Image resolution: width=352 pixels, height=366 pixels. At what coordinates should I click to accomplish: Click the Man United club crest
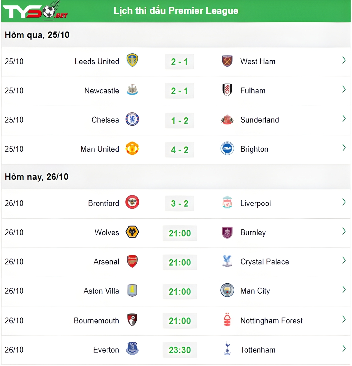click(x=132, y=148)
